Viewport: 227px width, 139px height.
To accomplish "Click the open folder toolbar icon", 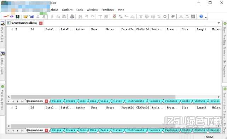I will [25, 17].
